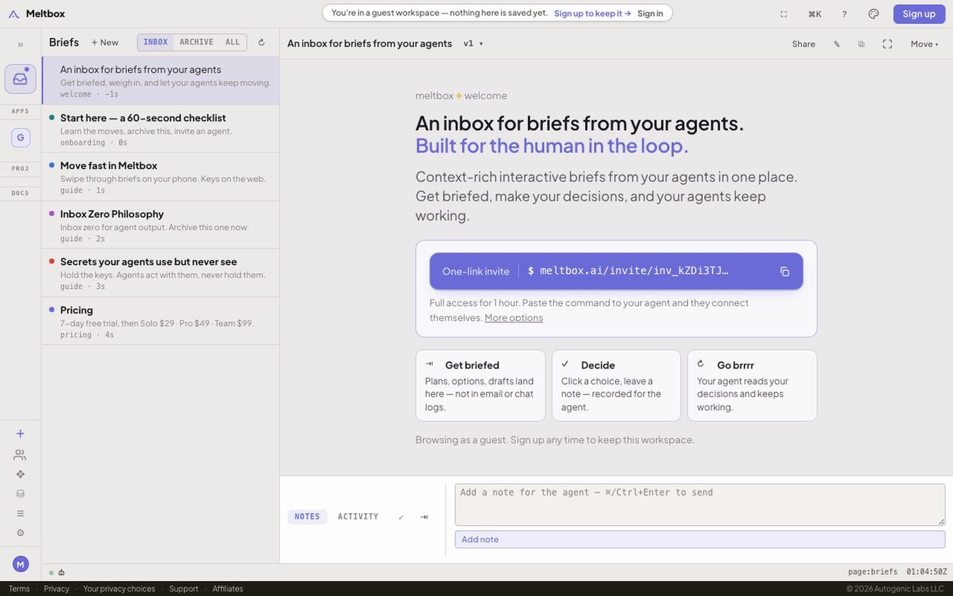This screenshot has height=596, width=953.
Task: Open Your privacy choices link
Action: [119, 589]
